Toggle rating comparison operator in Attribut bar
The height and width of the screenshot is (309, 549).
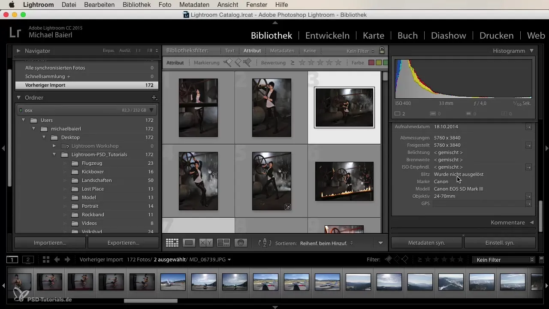pyautogui.click(x=293, y=63)
